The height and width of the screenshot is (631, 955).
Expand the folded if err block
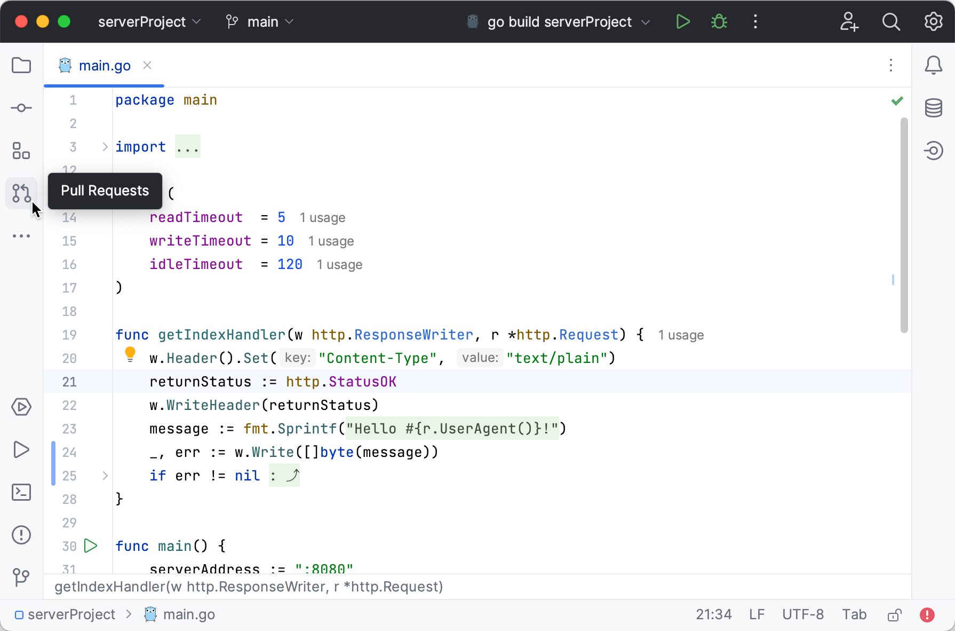[x=105, y=476]
